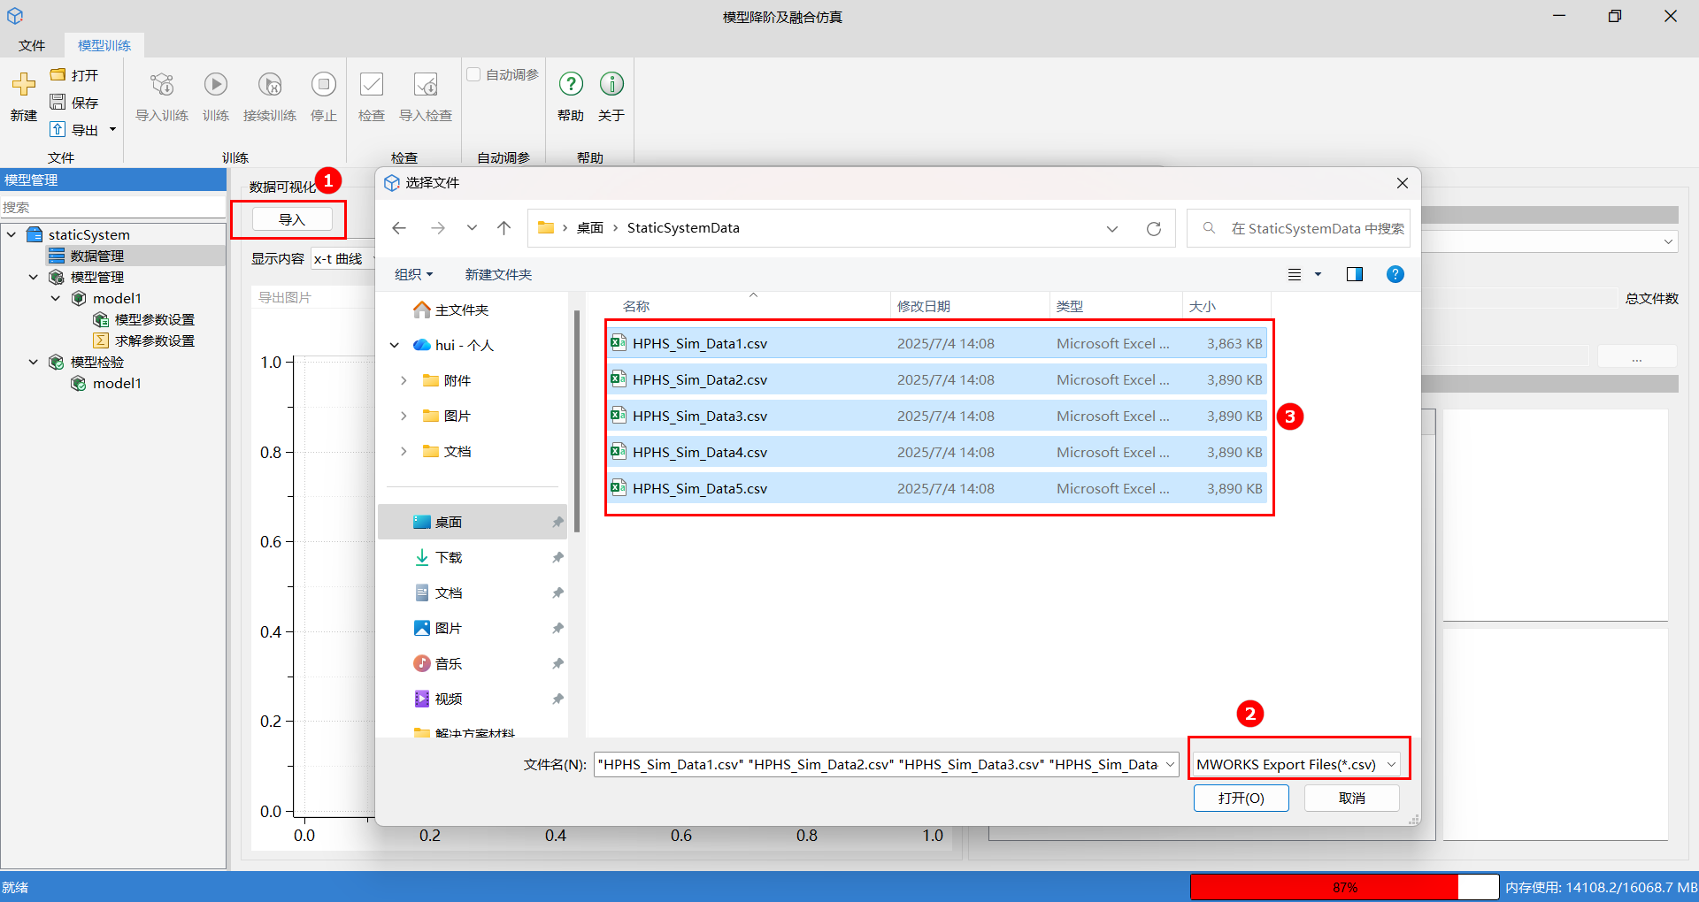Toggle the preview pane icon in dialog
1699x902 pixels.
pyautogui.click(x=1354, y=275)
